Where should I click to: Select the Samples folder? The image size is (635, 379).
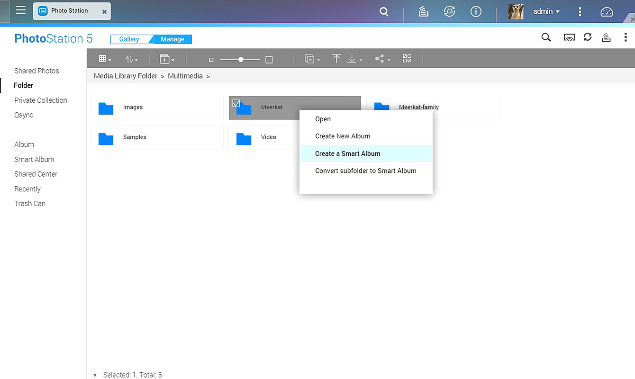coord(157,138)
